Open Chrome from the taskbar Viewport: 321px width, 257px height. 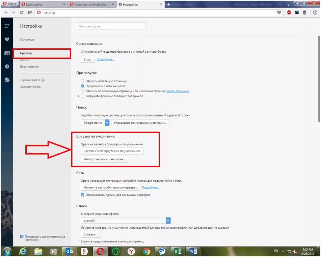point(147,251)
